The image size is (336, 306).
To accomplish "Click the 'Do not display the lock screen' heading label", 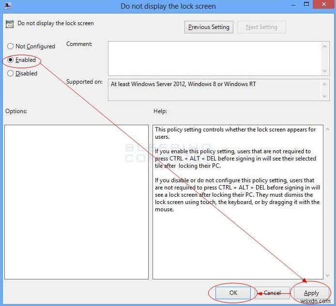I will click(56, 23).
